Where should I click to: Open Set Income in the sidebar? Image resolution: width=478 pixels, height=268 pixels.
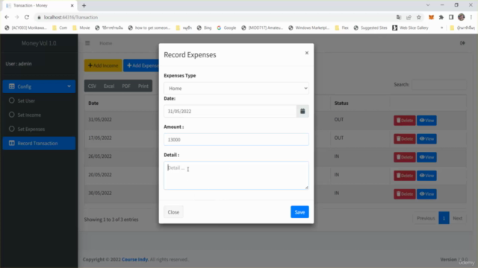(39, 115)
